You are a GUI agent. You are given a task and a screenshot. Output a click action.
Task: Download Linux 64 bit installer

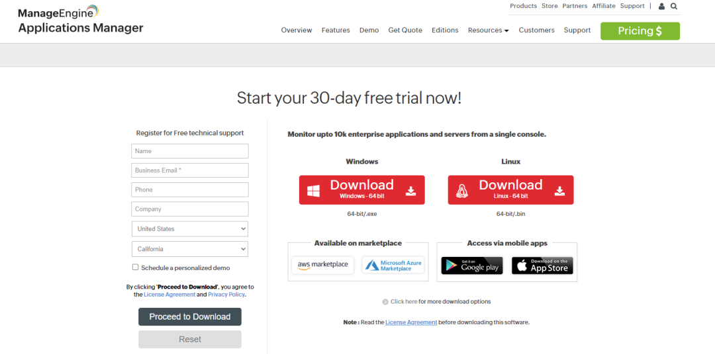click(510, 190)
